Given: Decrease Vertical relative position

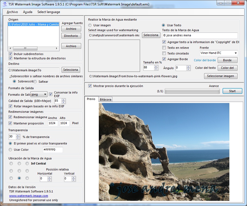Looking at the screenshot, I should pos(74,180).
